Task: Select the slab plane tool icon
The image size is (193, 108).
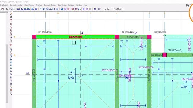Action: pos(44,9)
